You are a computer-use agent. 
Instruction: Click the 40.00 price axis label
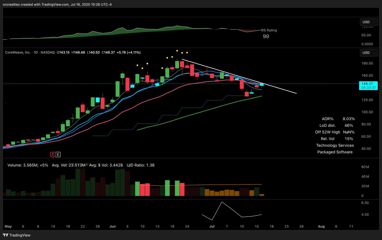[367, 149]
